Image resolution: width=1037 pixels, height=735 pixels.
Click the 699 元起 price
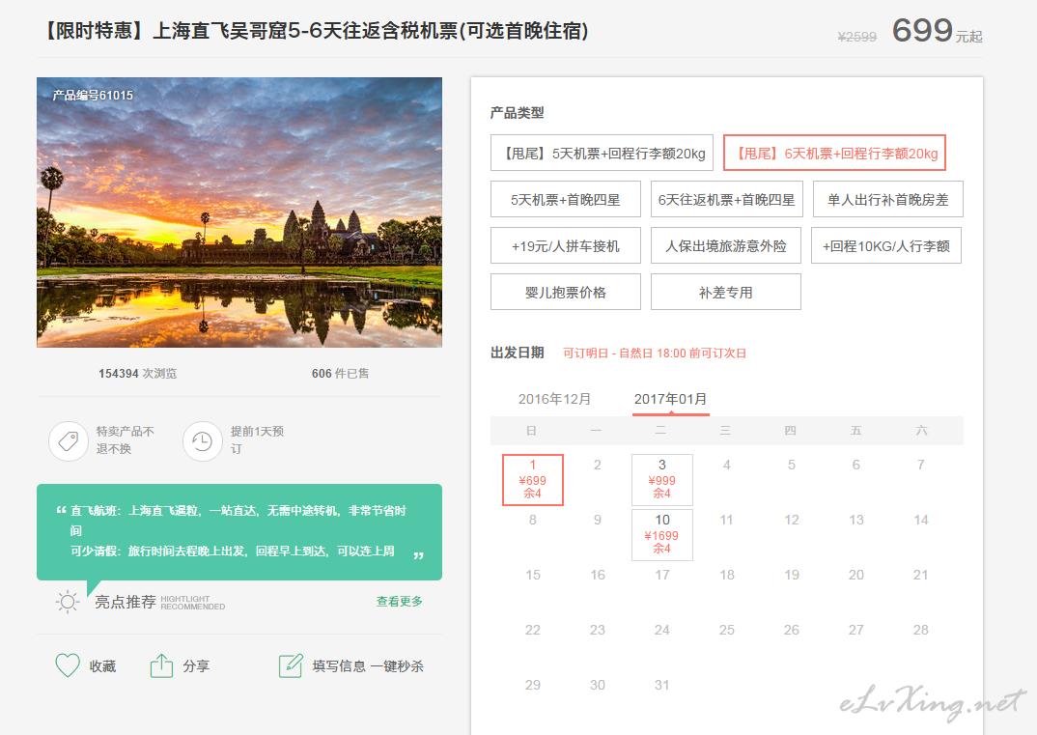pos(937,31)
